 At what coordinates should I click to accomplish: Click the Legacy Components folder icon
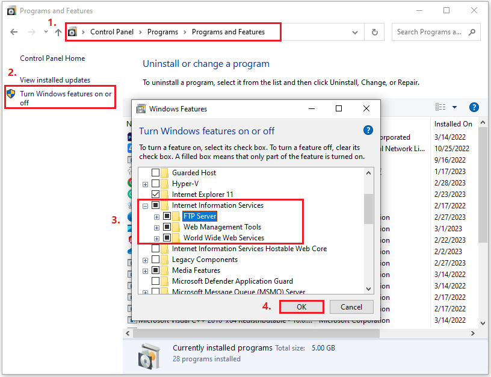(165, 260)
